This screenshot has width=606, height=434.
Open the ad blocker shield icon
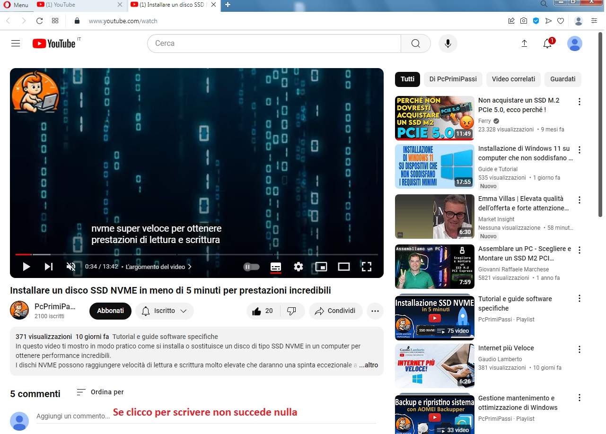click(536, 21)
